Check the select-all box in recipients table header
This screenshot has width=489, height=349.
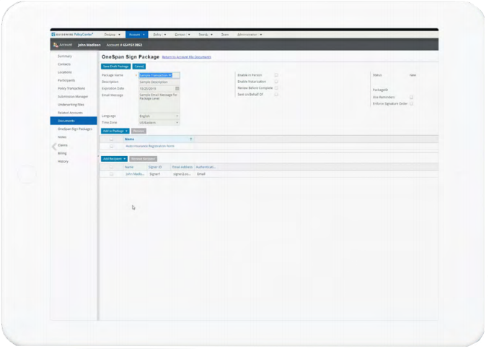tap(111, 167)
